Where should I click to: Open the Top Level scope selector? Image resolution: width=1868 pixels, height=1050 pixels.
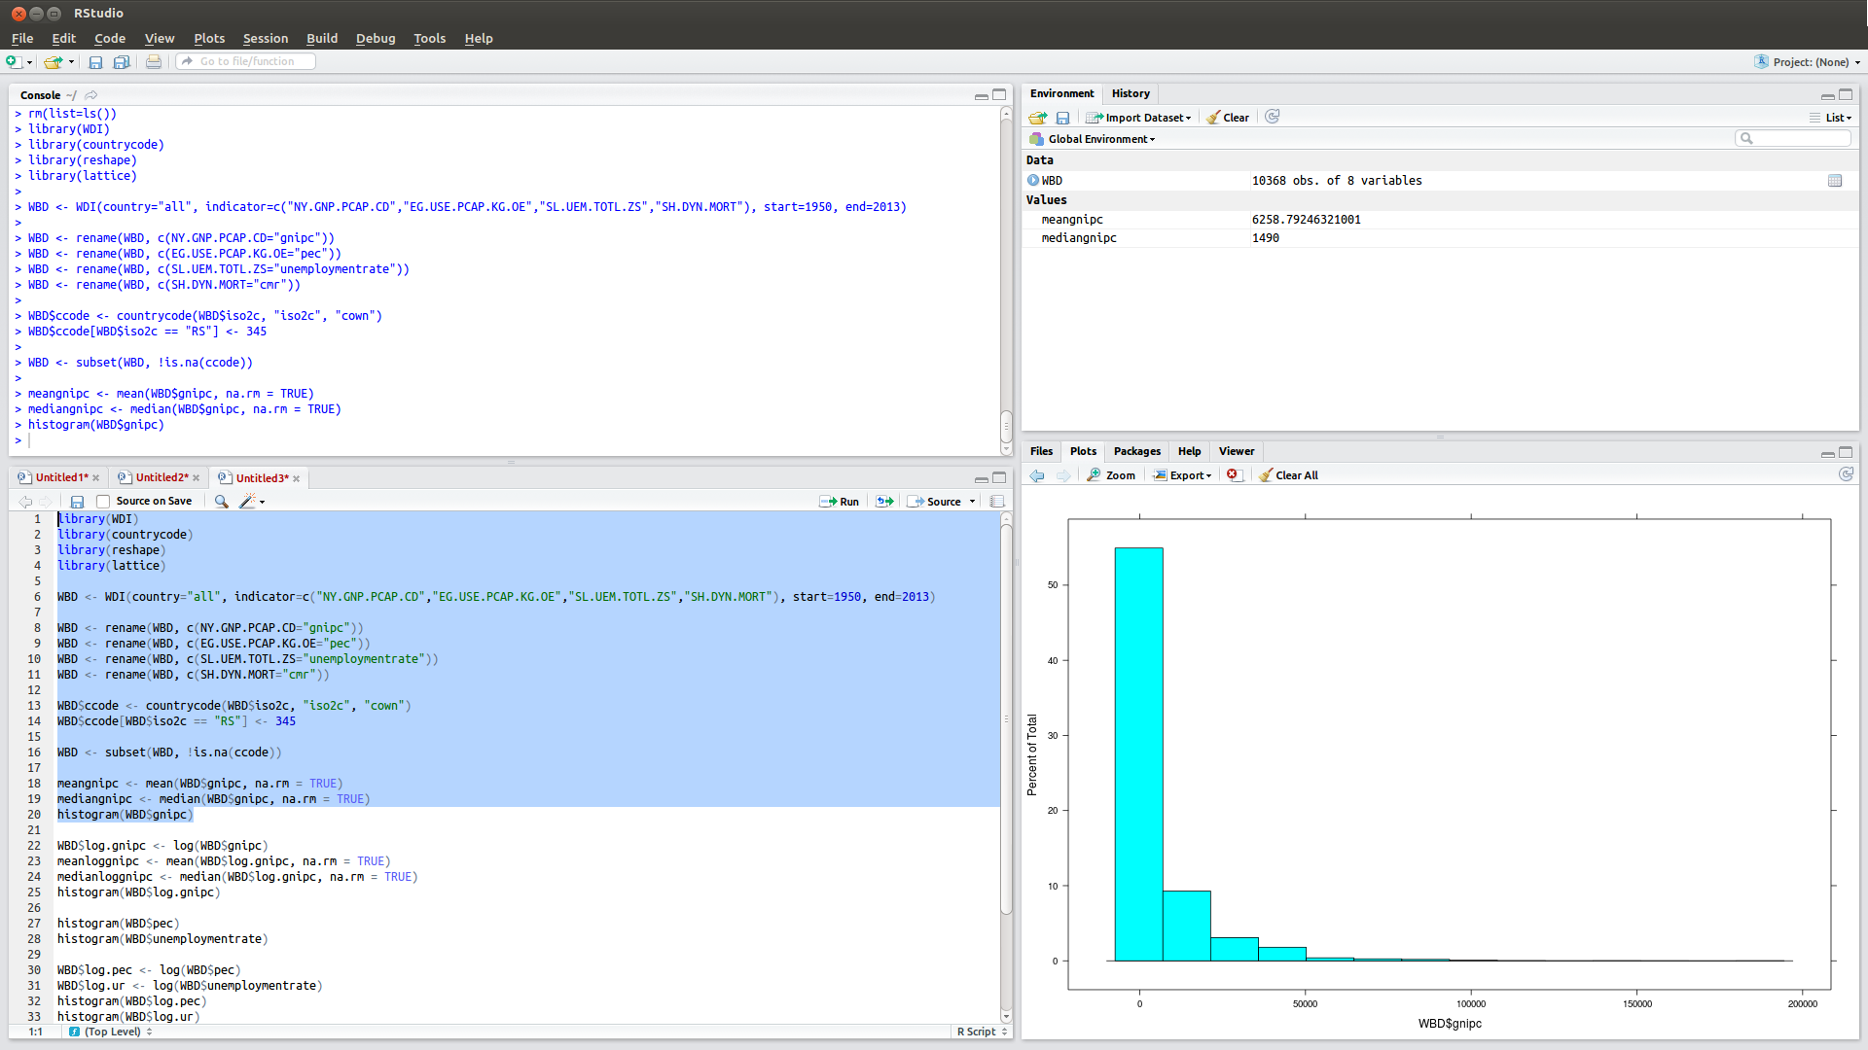click(111, 1032)
